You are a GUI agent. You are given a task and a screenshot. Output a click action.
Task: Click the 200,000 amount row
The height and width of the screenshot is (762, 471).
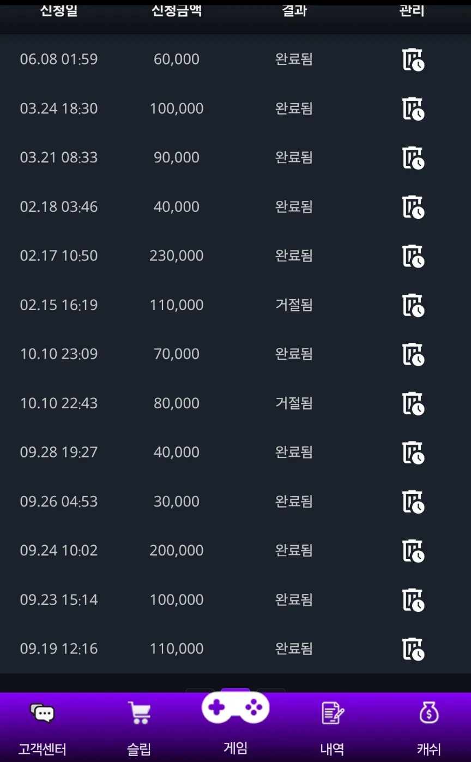pos(235,550)
